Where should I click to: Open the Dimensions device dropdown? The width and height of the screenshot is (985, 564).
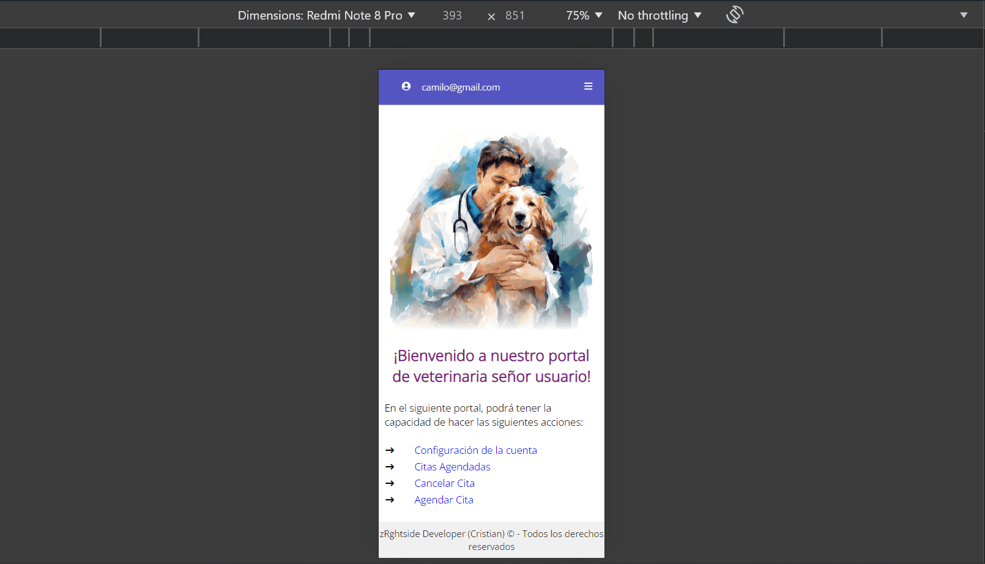326,15
